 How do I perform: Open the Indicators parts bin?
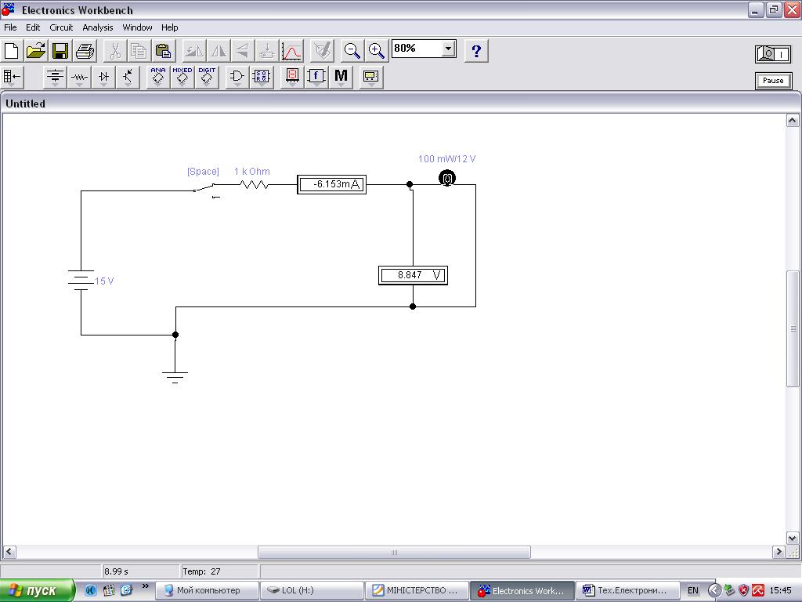292,77
